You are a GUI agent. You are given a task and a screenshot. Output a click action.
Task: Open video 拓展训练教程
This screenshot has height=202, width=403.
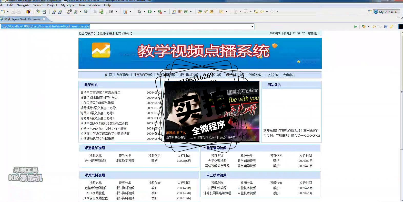(x=217, y=188)
